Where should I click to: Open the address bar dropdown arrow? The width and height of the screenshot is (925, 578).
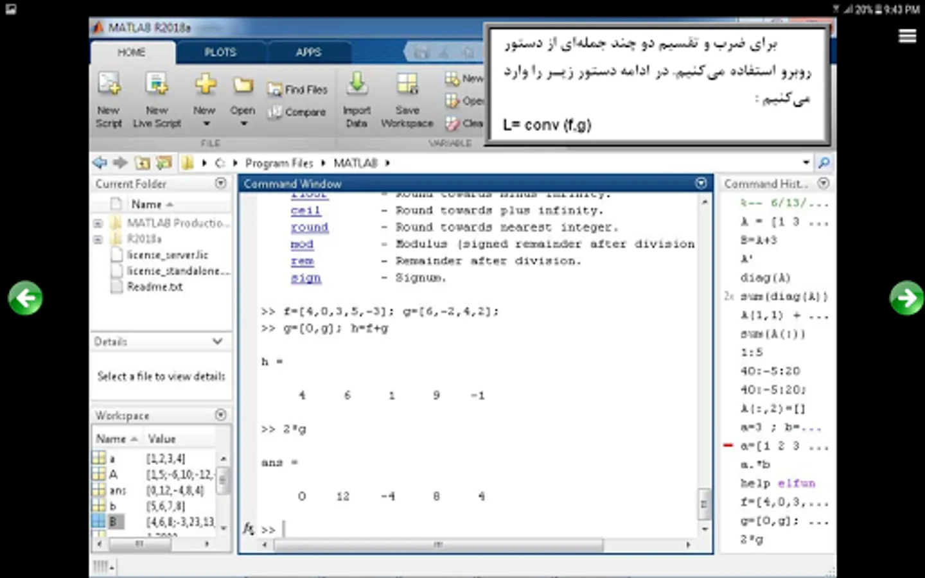click(x=806, y=163)
